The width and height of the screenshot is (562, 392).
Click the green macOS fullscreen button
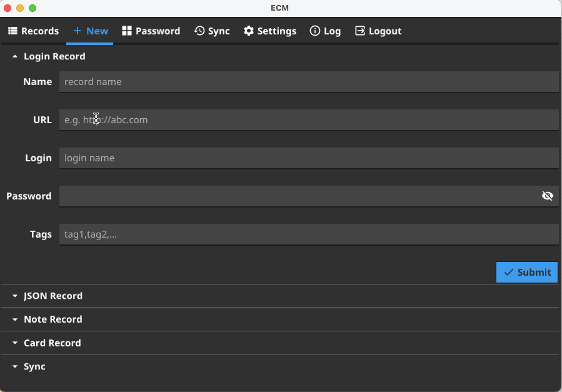pos(33,8)
